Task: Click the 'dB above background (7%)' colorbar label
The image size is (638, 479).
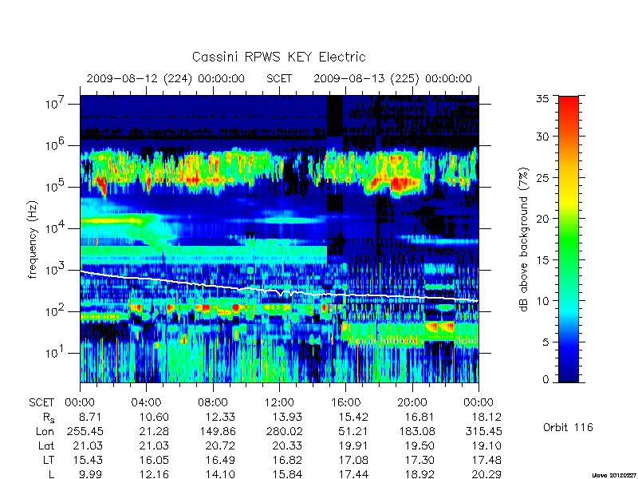Action: 524,239
